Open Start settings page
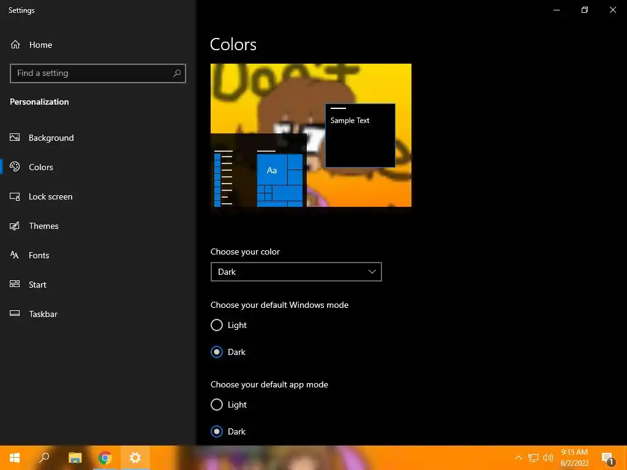The width and height of the screenshot is (627, 470). tap(37, 285)
